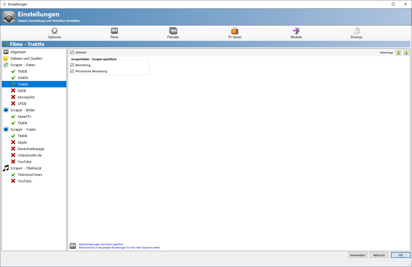Viewport: 412px width, 267px height.
Task: Click the 'Filme - Trakttv' panel header
Action: [x=206, y=44]
